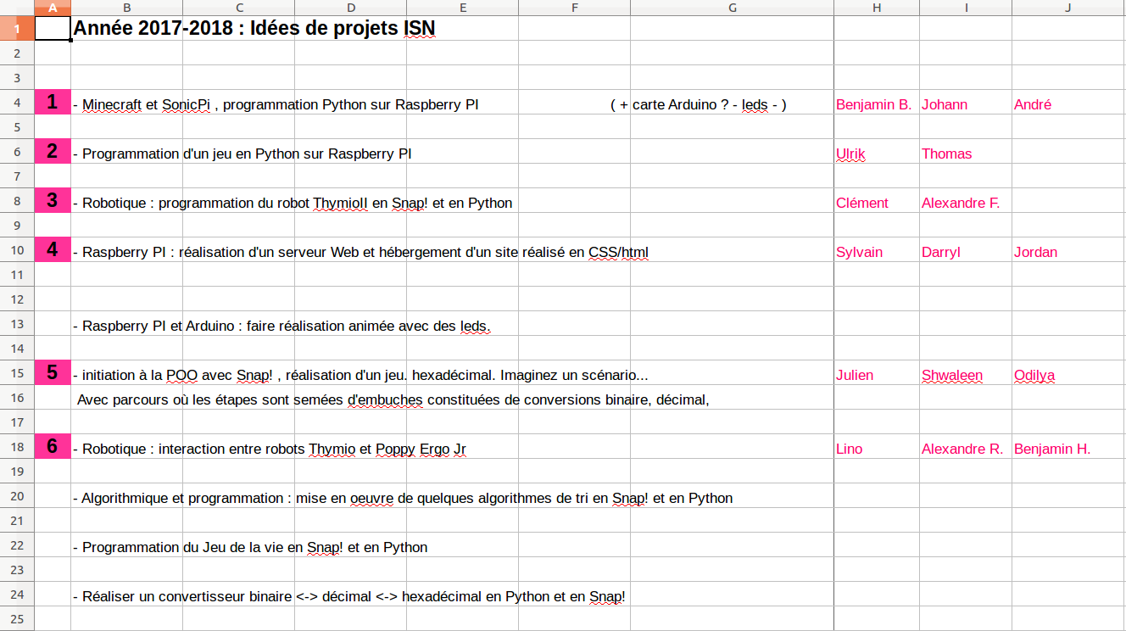
Task: Select column header G
Action: tap(732, 8)
